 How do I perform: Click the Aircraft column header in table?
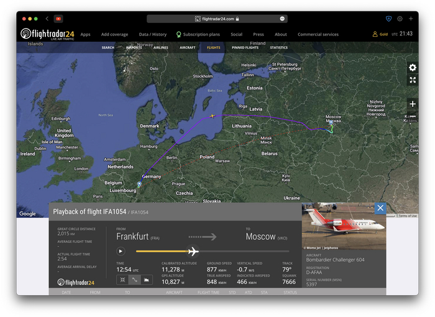click(174, 292)
